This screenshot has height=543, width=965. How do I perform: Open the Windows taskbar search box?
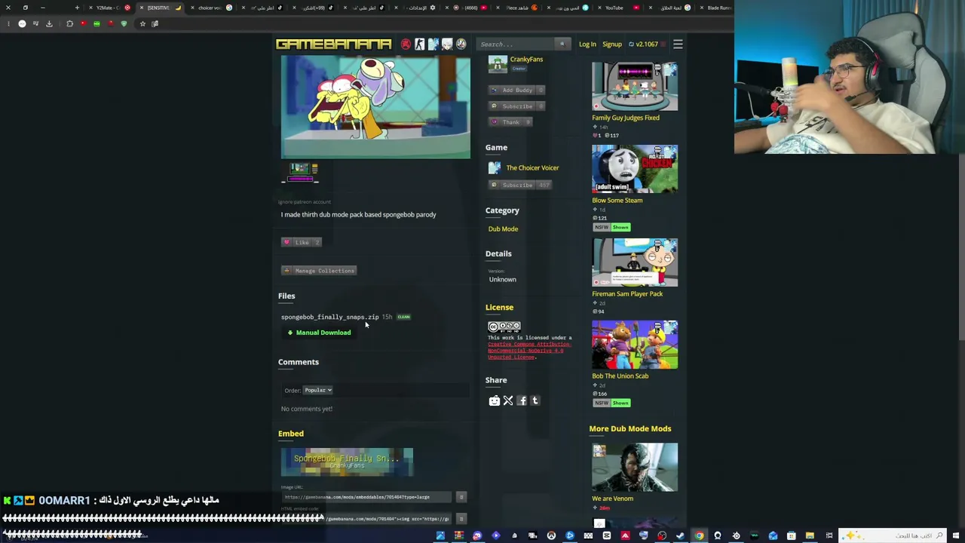click(893, 536)
